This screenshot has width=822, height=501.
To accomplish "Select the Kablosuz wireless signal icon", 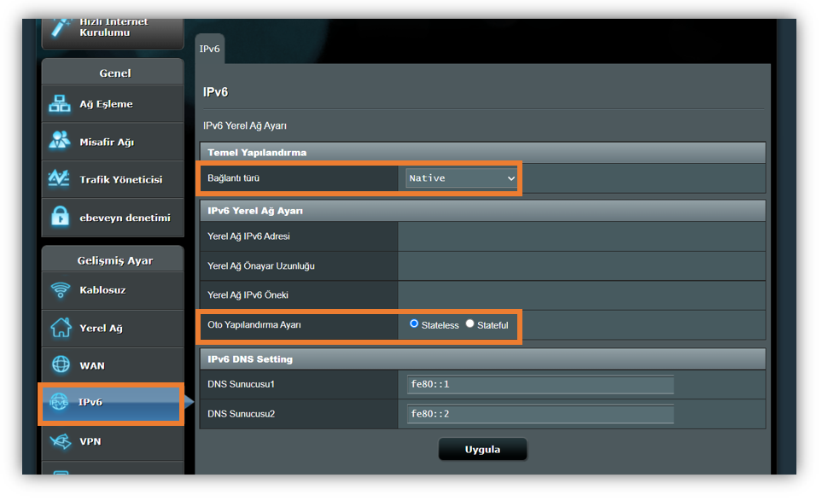I will coord(60,290).
